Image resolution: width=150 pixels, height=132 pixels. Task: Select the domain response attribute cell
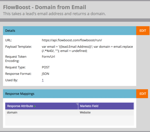(x=41, y=112)
